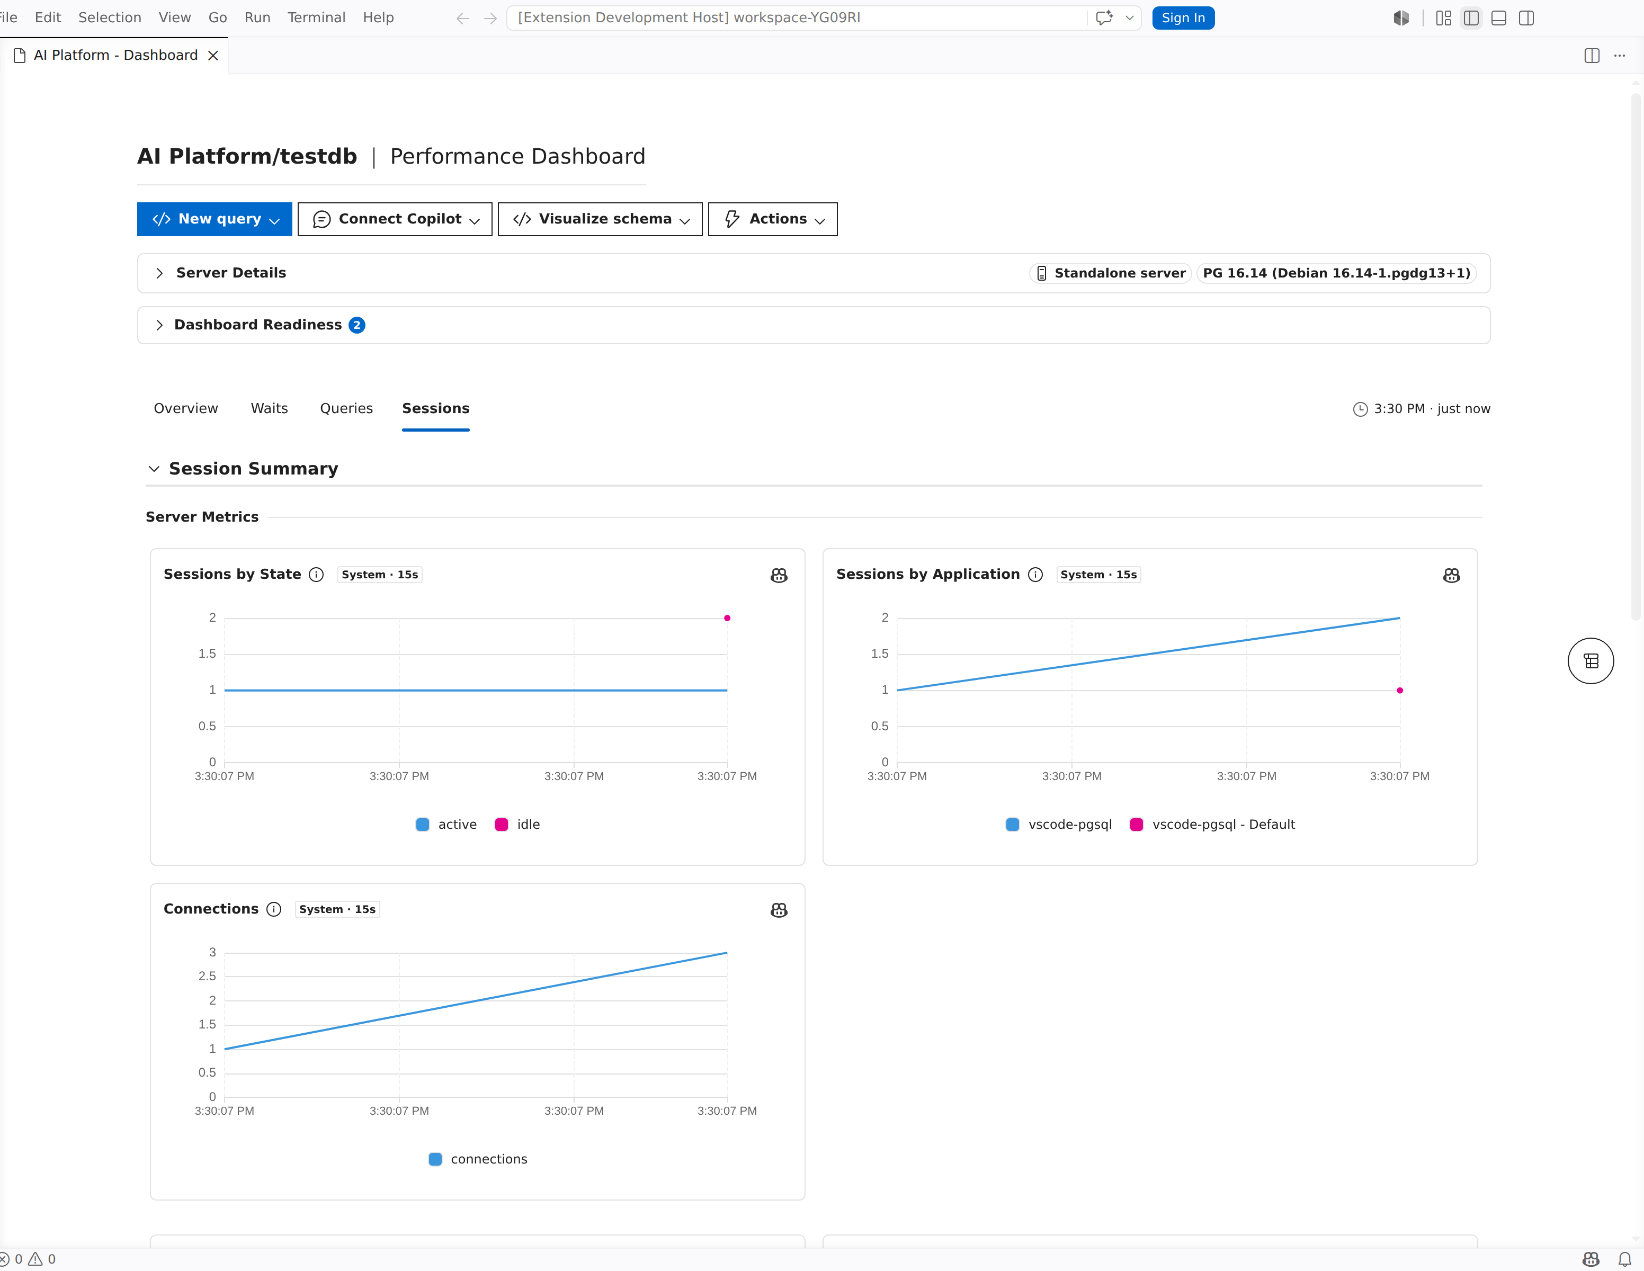Open Copilot icon on Sessions by Application chart
The height and width of the screenshot is (1271, 1644).
[x=1451, y=575]
